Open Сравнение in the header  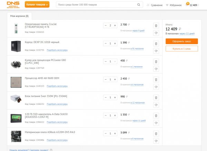tap(154, 5)
